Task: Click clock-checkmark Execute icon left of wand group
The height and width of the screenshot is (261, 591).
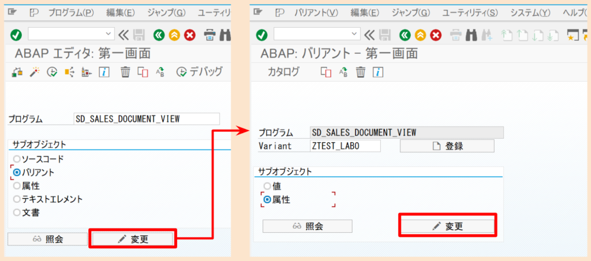Action: (51, 71)
